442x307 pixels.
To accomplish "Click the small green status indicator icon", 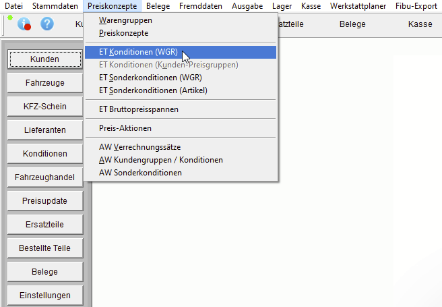I will coord(10,18).
